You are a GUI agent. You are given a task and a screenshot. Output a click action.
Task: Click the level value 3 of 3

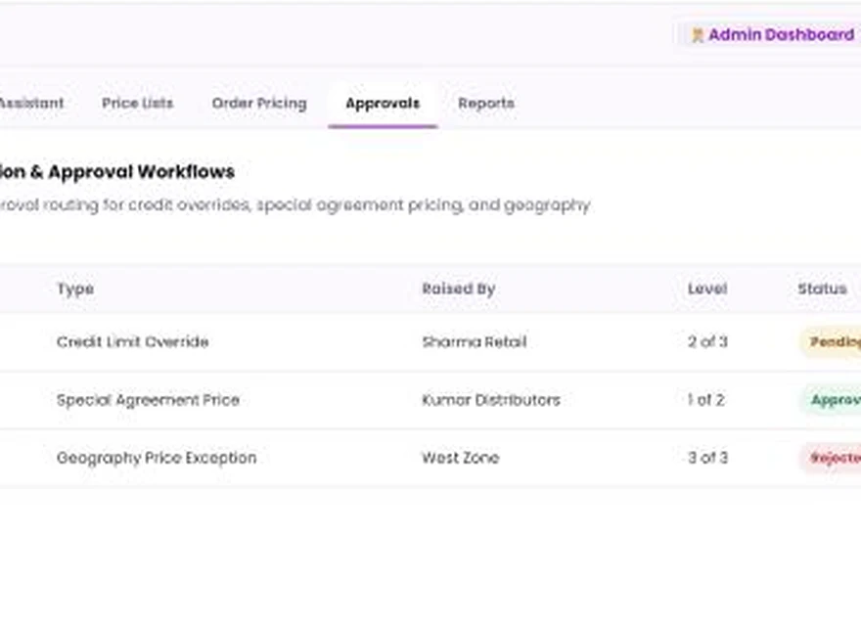click(x=707, y=458)
